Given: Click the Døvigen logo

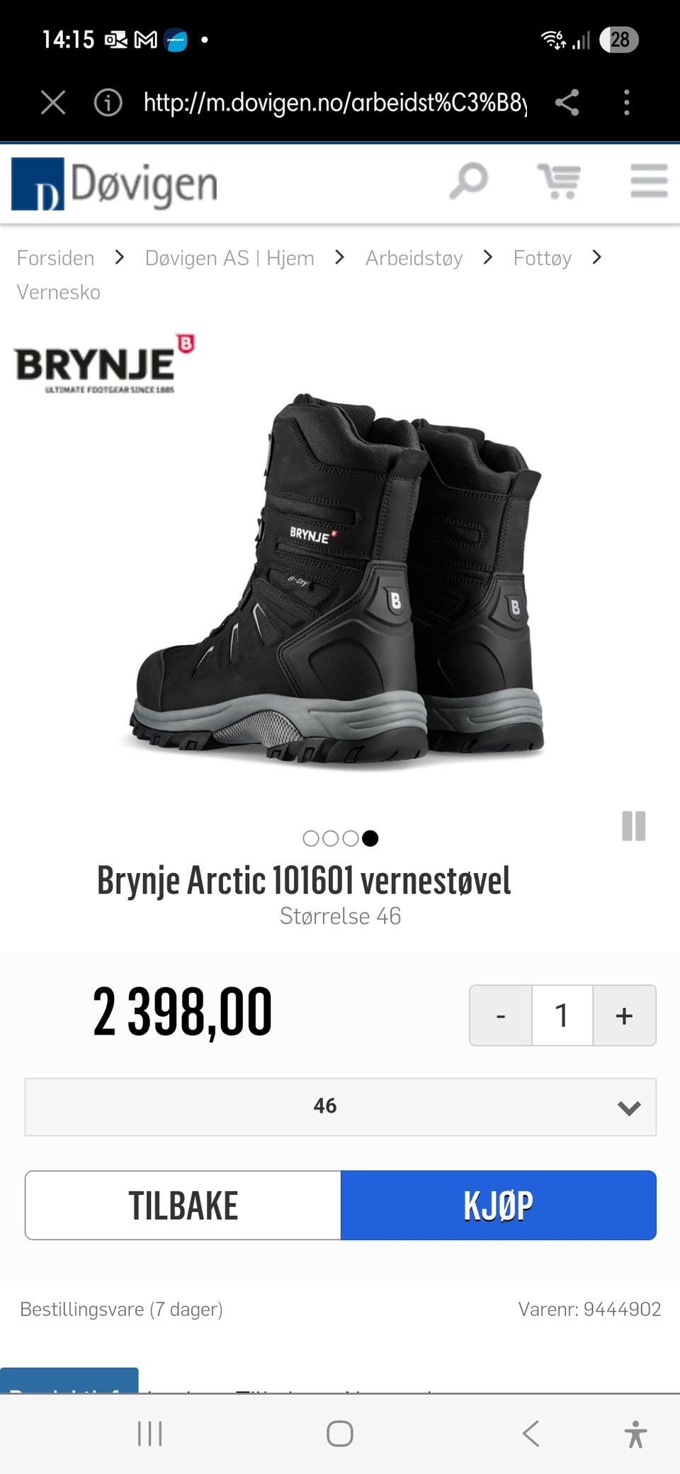Looking at the screenshot, I should 114,184.
